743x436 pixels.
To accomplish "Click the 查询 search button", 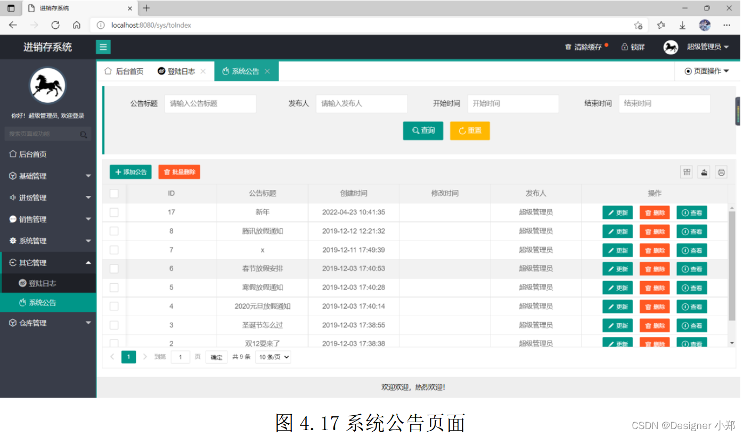I will tap(423, 130).
